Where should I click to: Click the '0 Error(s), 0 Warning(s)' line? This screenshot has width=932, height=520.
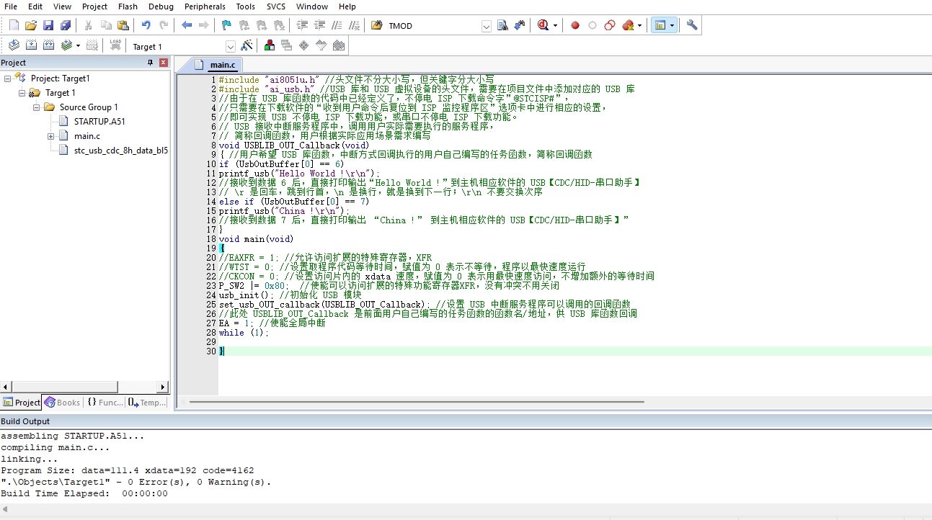[x=136, y=483]
